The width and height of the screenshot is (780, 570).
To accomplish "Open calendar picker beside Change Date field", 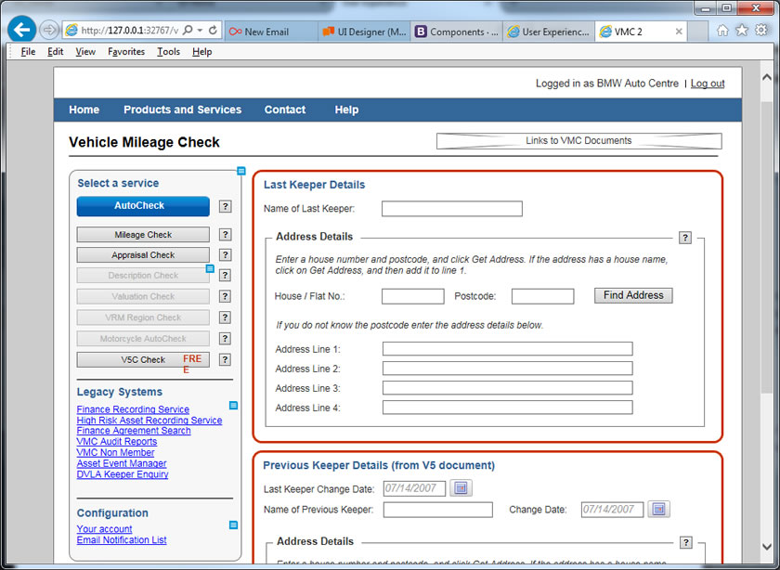I will [658, 510].
